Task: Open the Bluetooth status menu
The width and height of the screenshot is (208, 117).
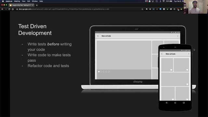Action: [160, 1]
